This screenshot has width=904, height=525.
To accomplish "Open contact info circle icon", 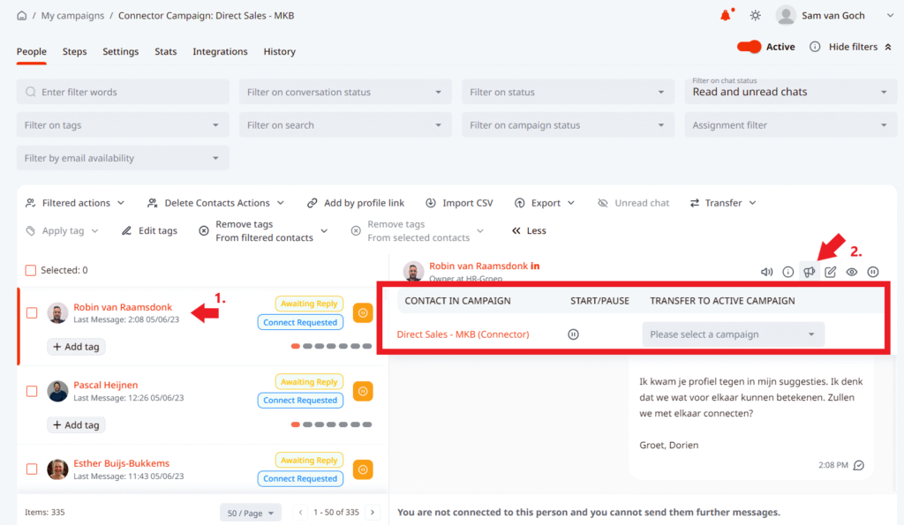I will tap(787, 272).
